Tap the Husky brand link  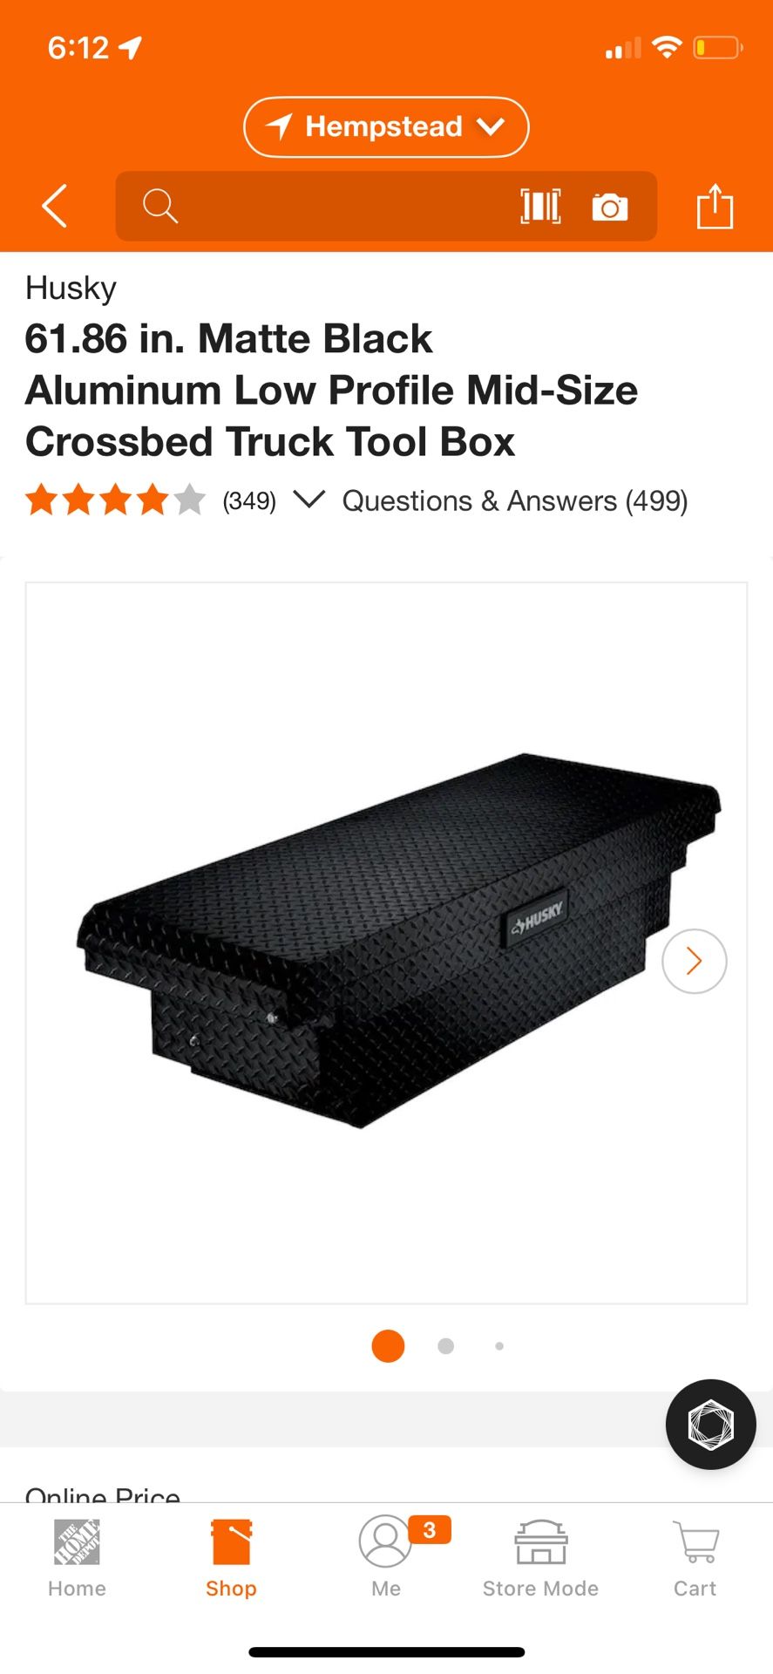[71, 288]
